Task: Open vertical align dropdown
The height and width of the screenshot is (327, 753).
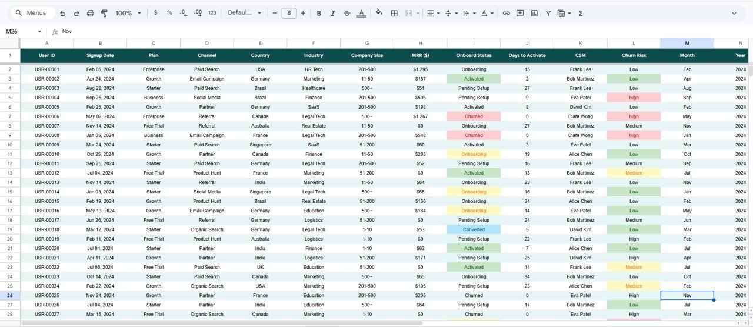Action: tap(451, 13)
